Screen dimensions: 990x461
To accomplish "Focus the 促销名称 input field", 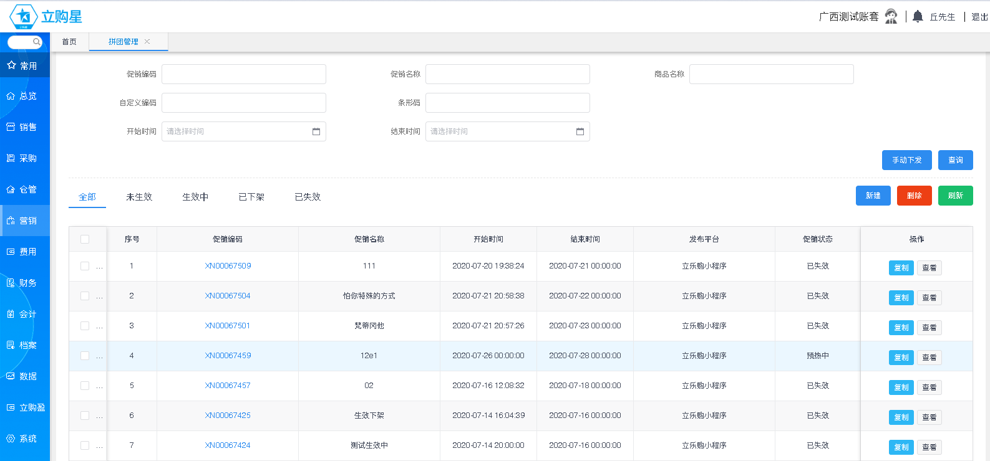I will tap(507, 74).
